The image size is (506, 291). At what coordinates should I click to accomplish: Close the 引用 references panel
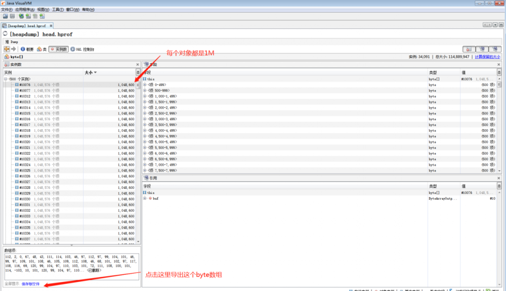click(x=498, y=178)
